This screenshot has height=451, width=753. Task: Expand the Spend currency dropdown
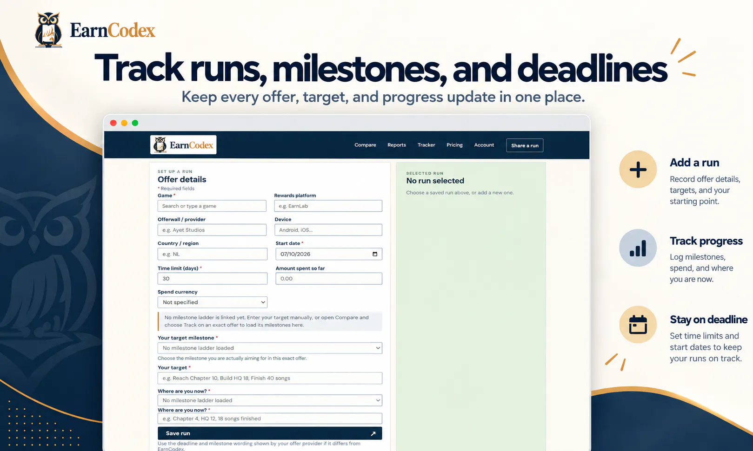coord(213,302)
